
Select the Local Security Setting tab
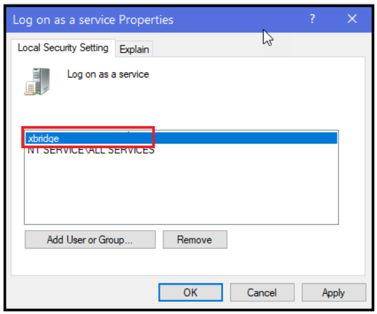point(63,47)
